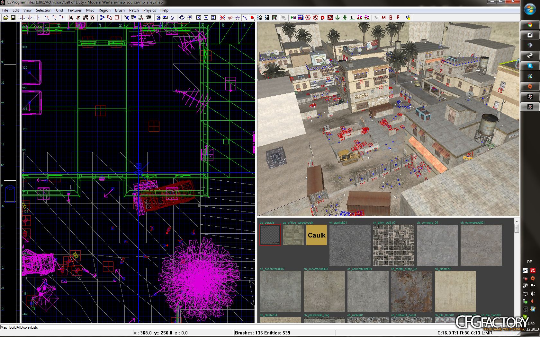Click the red dotted-rectangle toolbar icon
Screen dimensions: 540x337
pyautogui.click(x=117, y=18)
